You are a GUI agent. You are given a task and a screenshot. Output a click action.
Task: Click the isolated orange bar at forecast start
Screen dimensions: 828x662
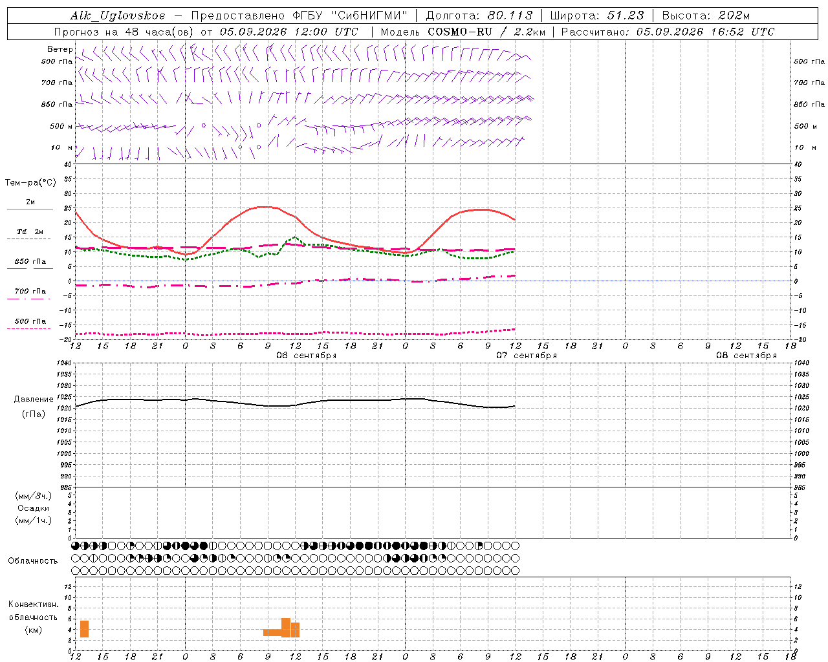click(84, 629)
